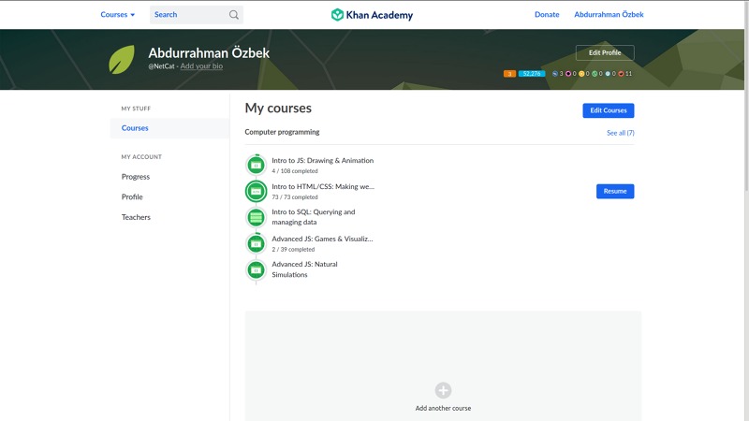
Task: Click the Edit Profile button
Action: [605, 53]
